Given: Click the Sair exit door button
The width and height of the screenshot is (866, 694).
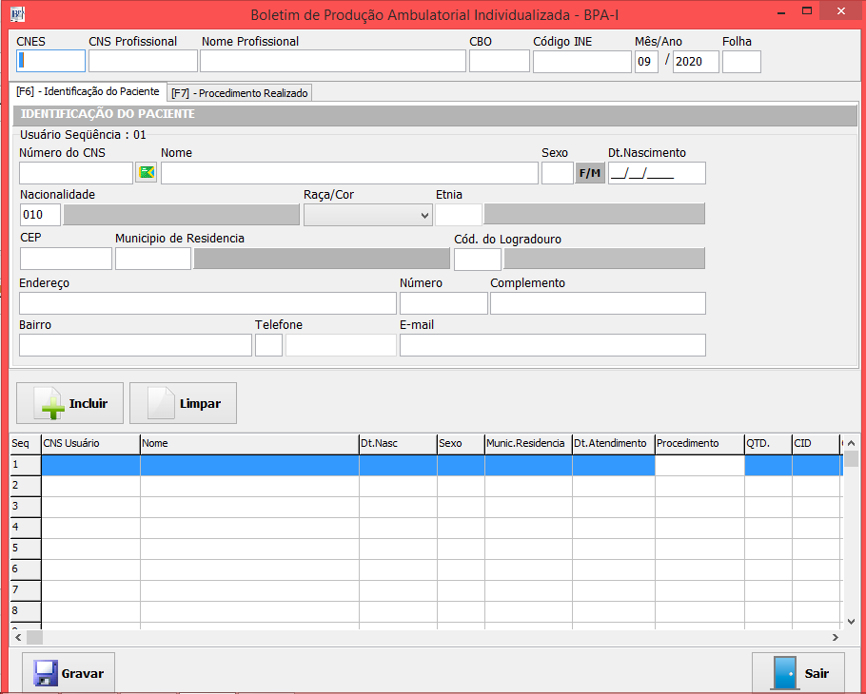Looking at the screenshot, I should tap(797, 673).
